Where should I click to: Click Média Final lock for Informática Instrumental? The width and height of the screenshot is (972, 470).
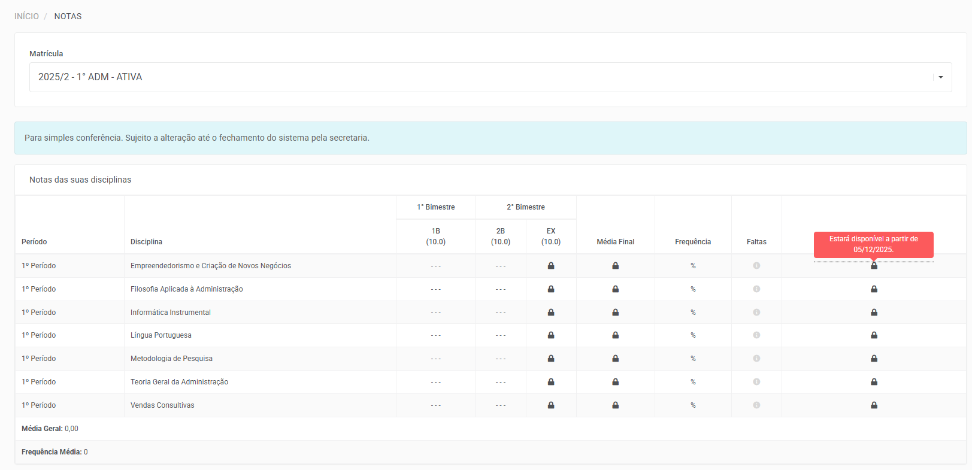[x=616, y=313]
